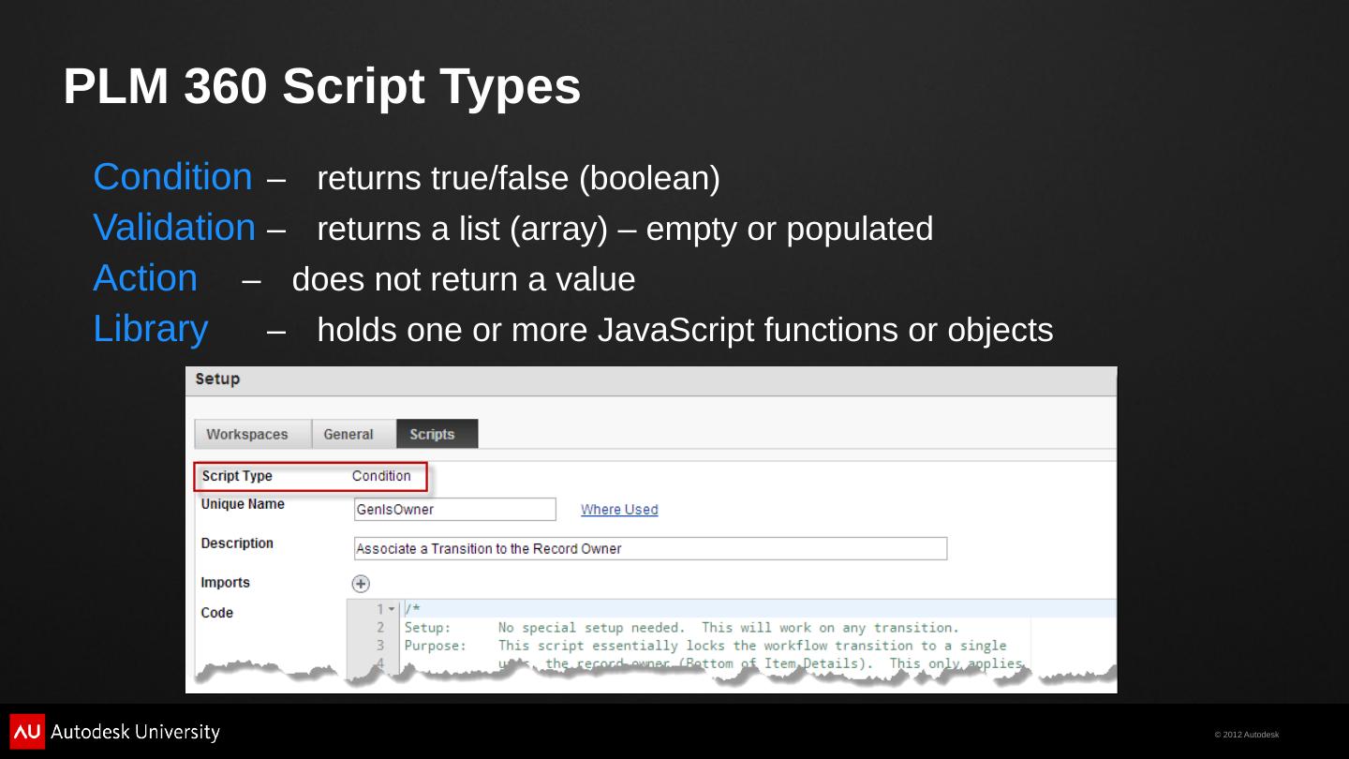Click the Imports label

[225, 583]
